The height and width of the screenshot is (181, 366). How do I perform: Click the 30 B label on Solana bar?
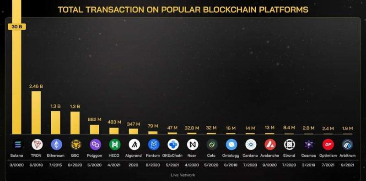pyautogui.click(x=17, y=27)
